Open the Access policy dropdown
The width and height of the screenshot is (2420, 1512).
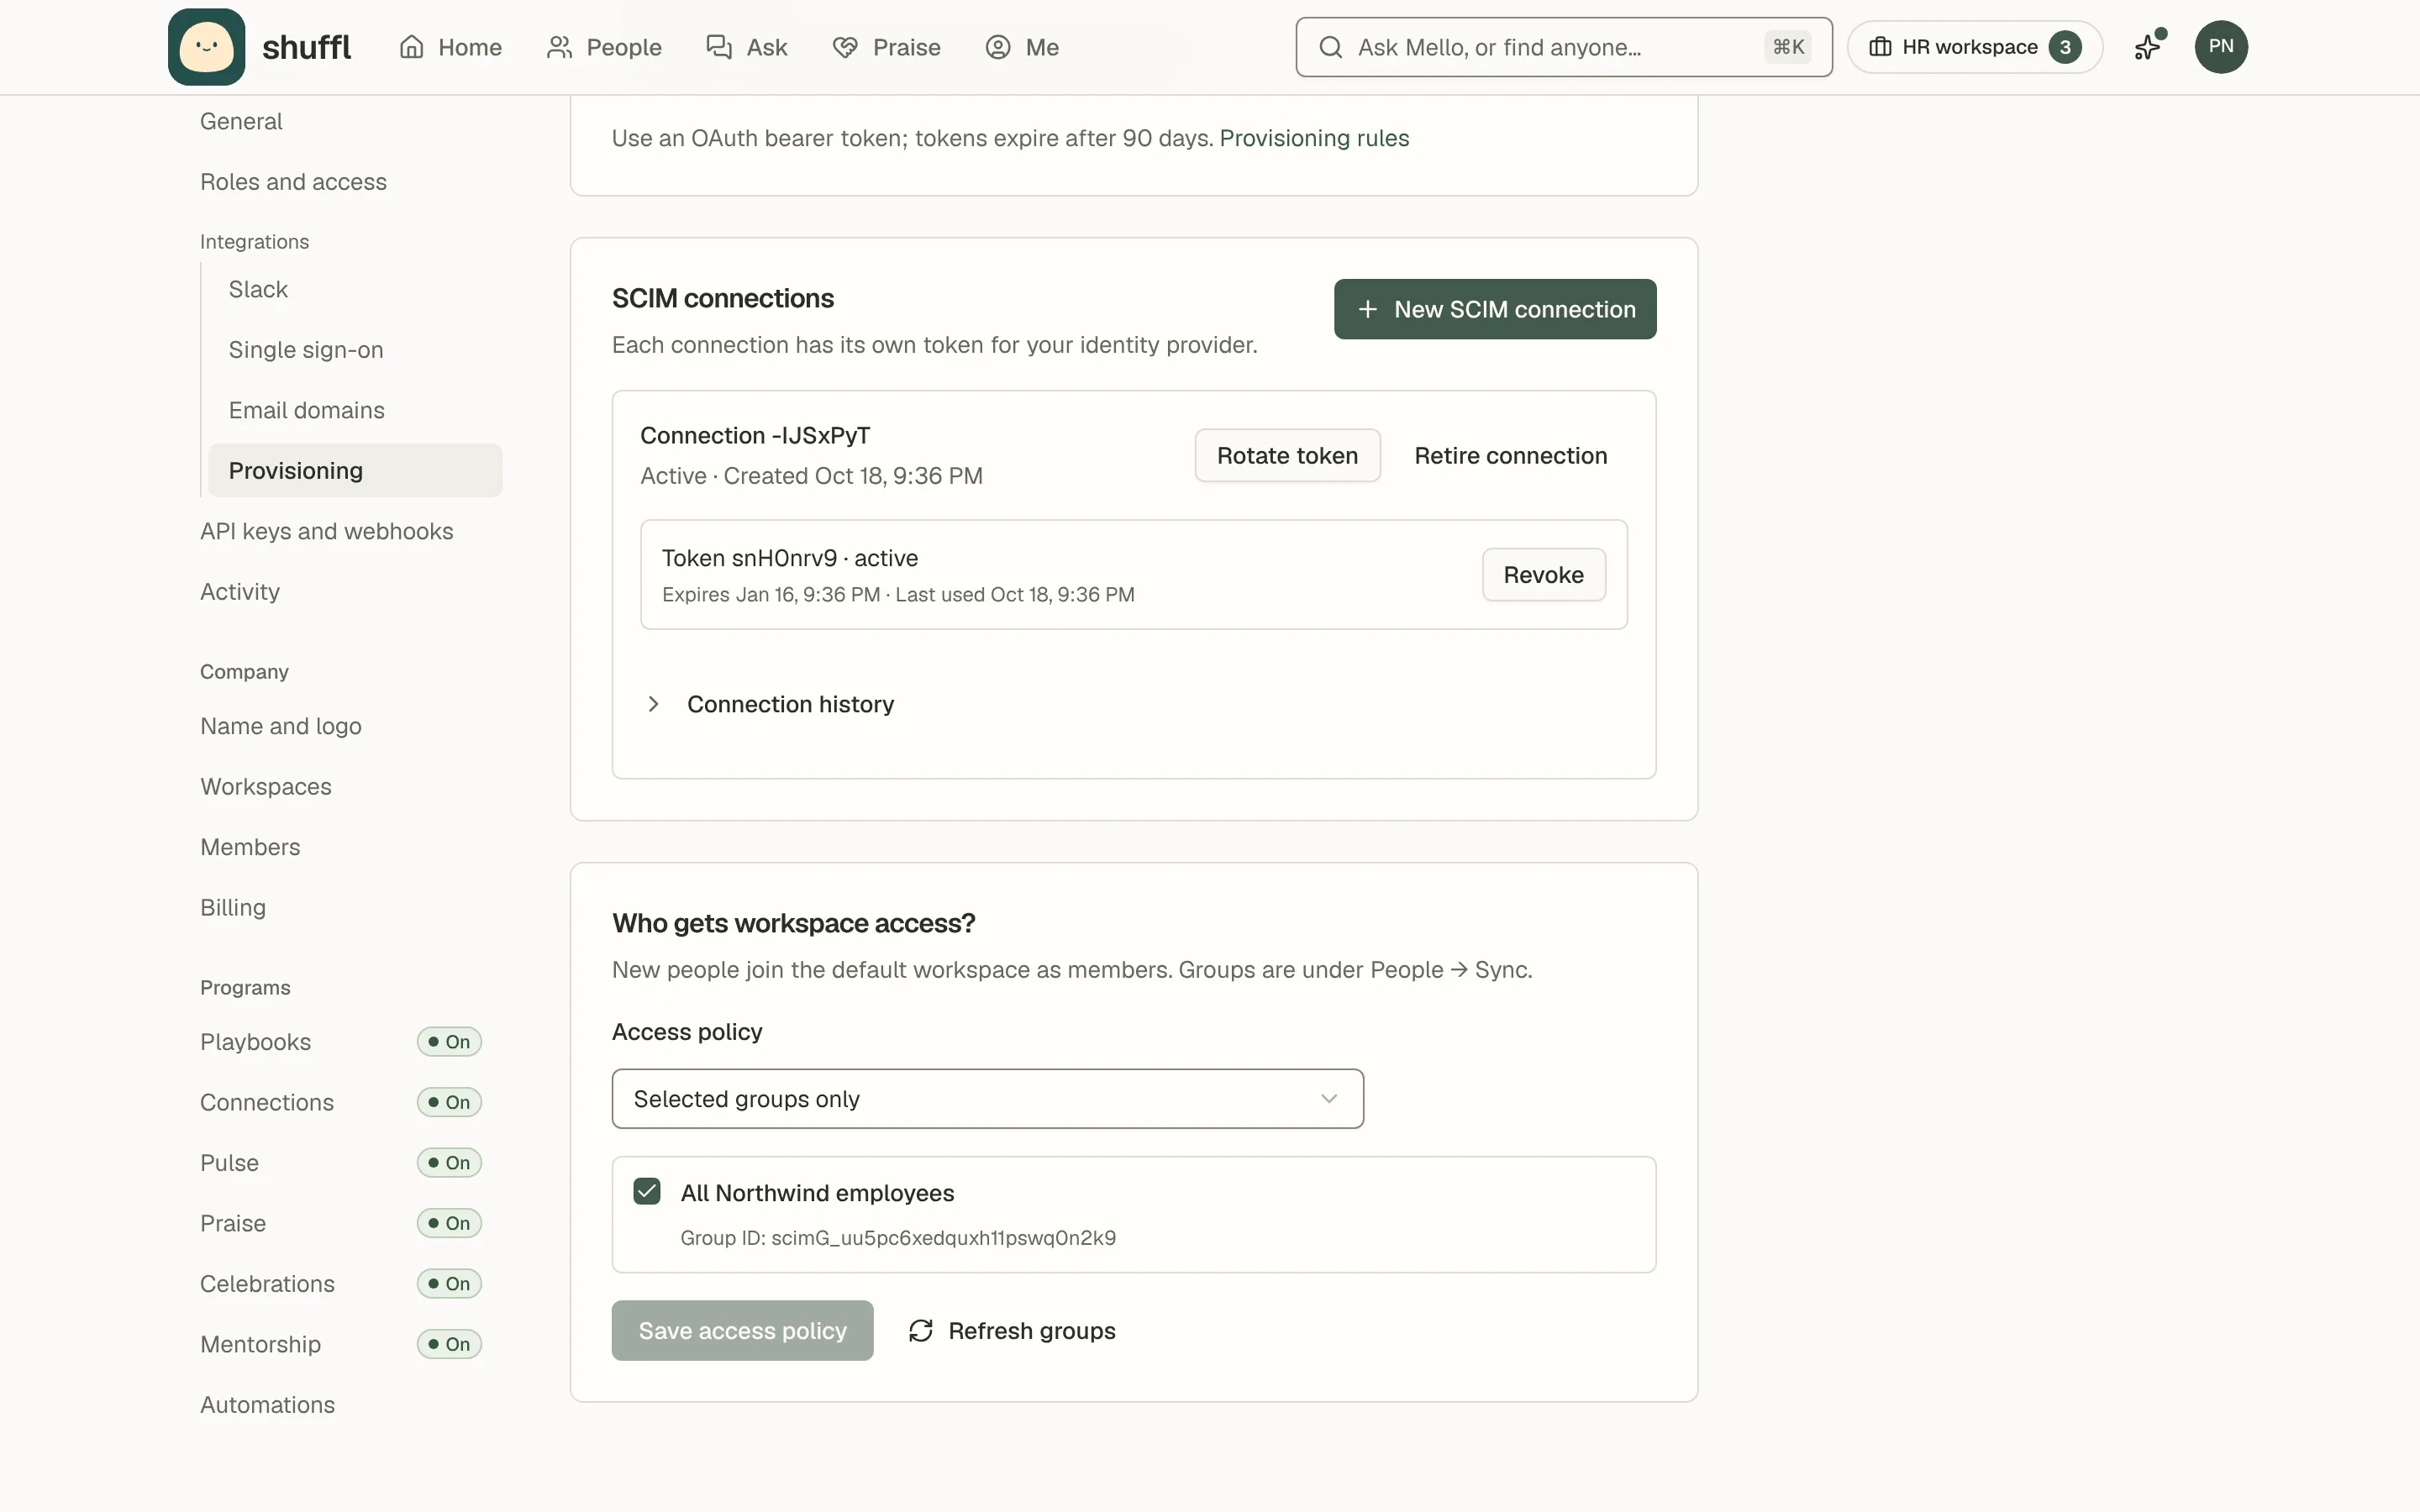pyautogui.click(x=987, y=1098)
